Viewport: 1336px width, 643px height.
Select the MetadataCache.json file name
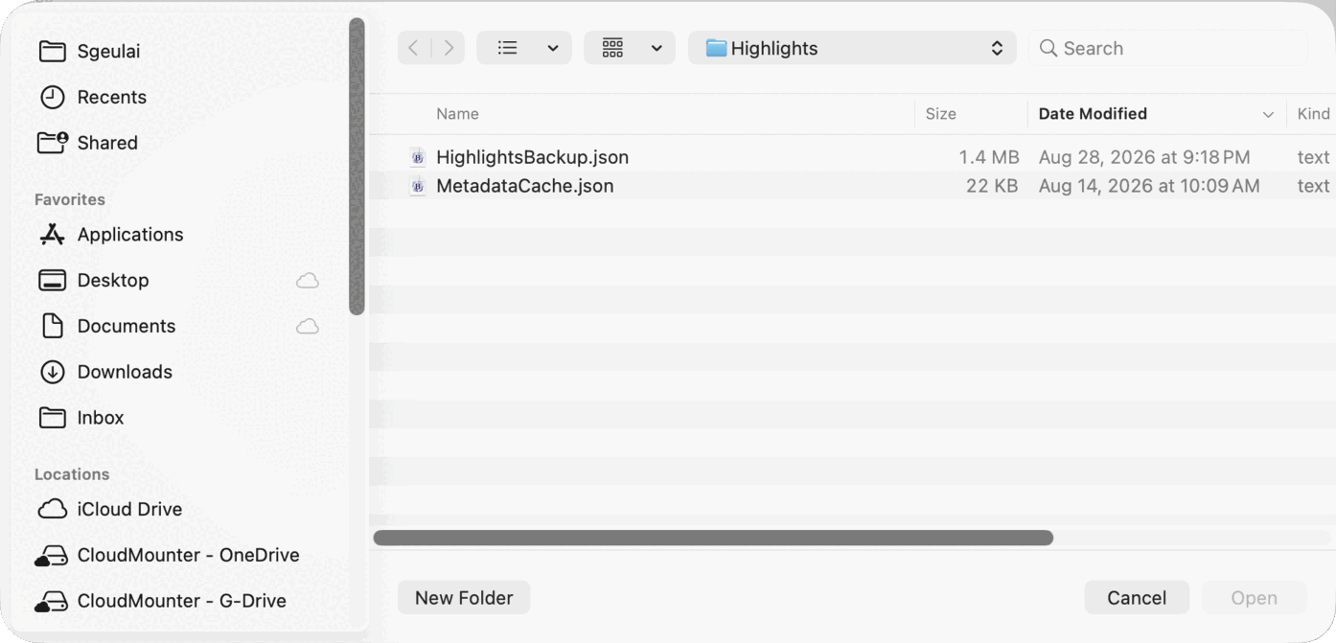click(524, 186)
